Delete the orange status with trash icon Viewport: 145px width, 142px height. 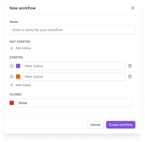[x=130, y=77]
